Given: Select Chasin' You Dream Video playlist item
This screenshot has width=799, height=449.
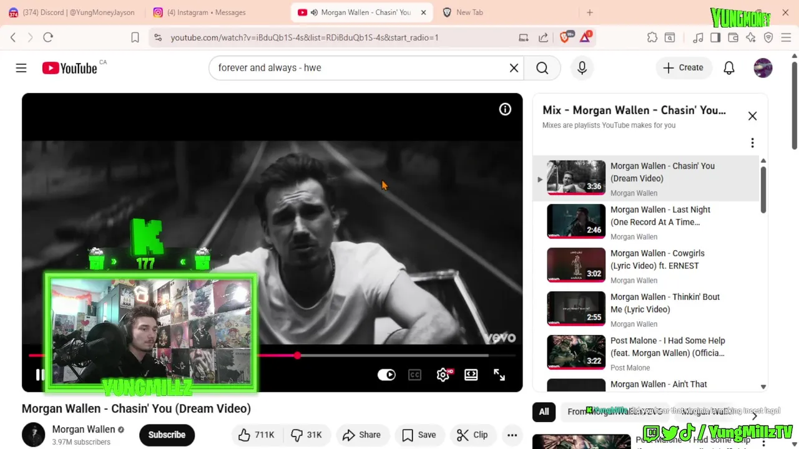Looking at the screenshot, I should pos(647,179).
